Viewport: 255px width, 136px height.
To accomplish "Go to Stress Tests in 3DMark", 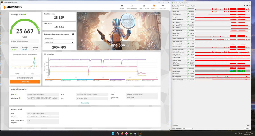I will (144, 7).
